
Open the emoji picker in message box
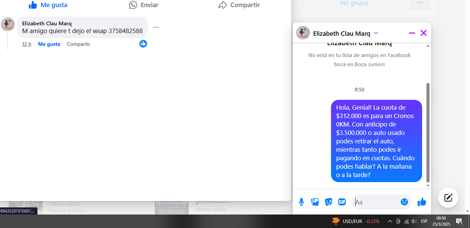[404, 202]
